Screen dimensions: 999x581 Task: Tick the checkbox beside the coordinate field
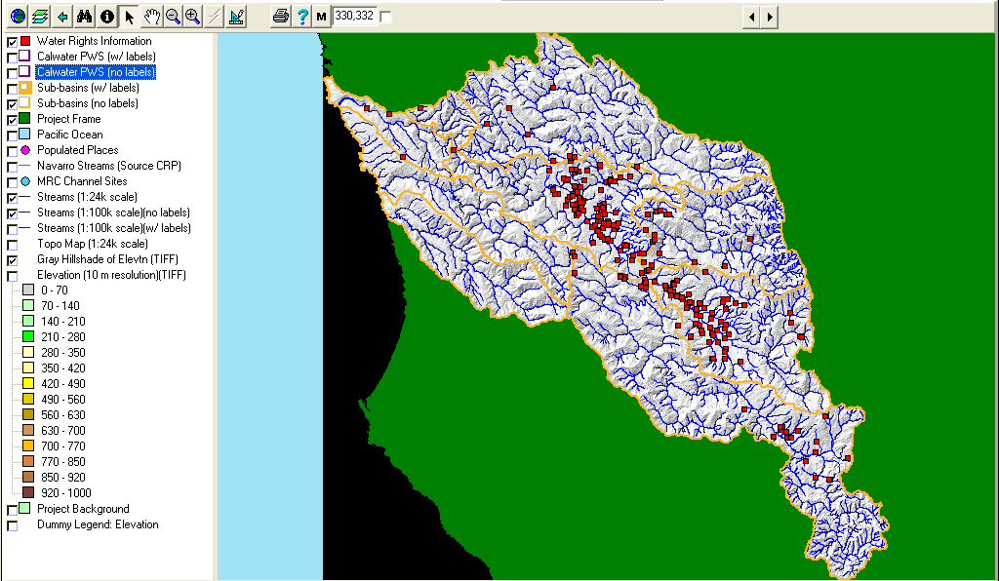coord(385,18)
